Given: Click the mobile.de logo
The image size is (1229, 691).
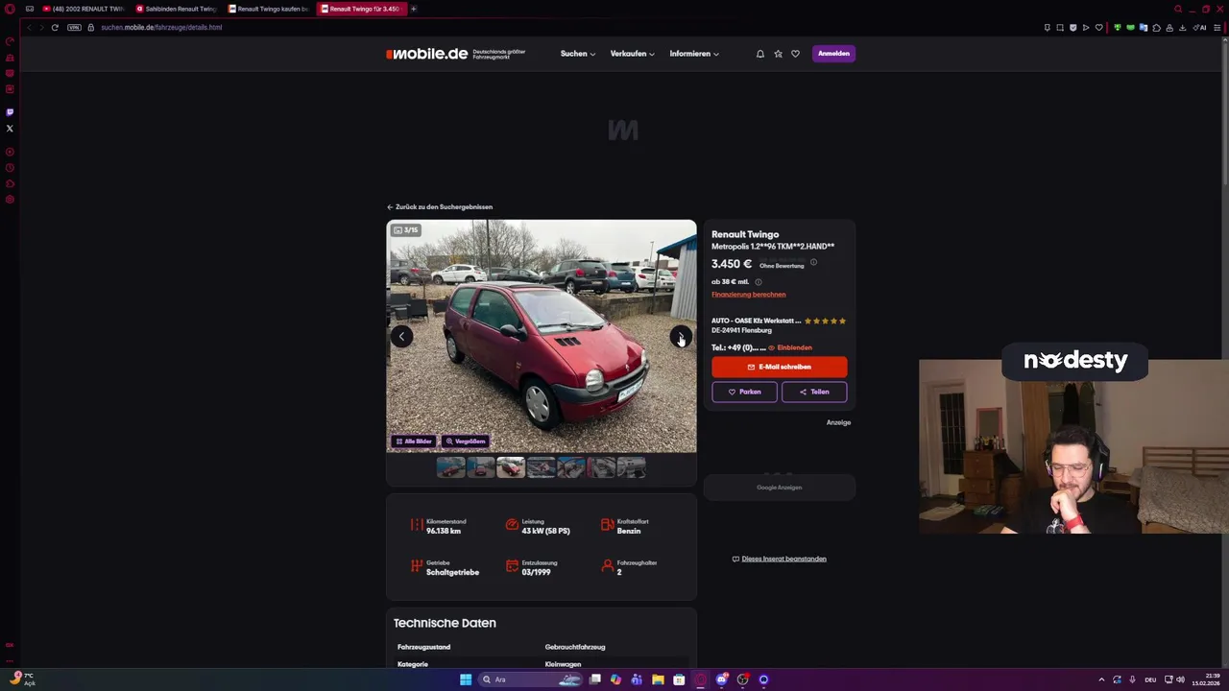Looking at the screenshot, I should (x=426, y=54).
